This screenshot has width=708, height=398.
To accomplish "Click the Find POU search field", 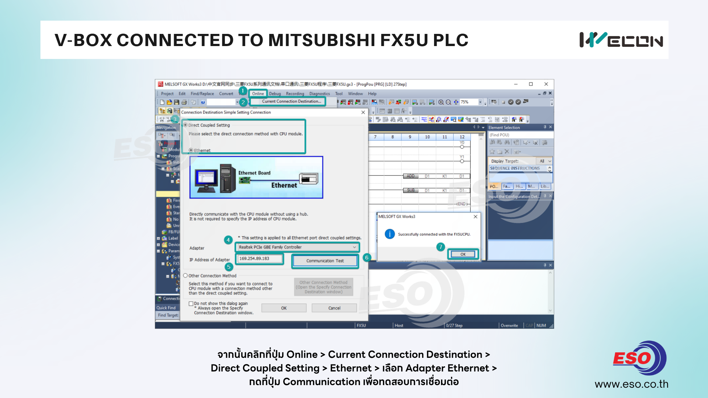I will point(520,135).
